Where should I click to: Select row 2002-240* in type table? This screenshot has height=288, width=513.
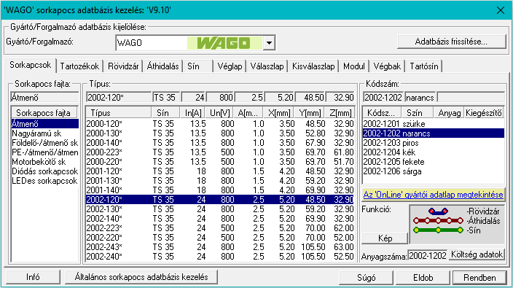pos(220,256)
